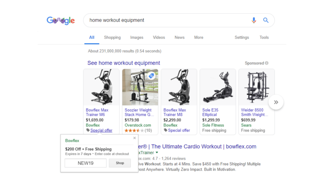Viewport: 324px width, 182px height.
Task: Open the Google doodle logo
Action: (x=61, y=21)
